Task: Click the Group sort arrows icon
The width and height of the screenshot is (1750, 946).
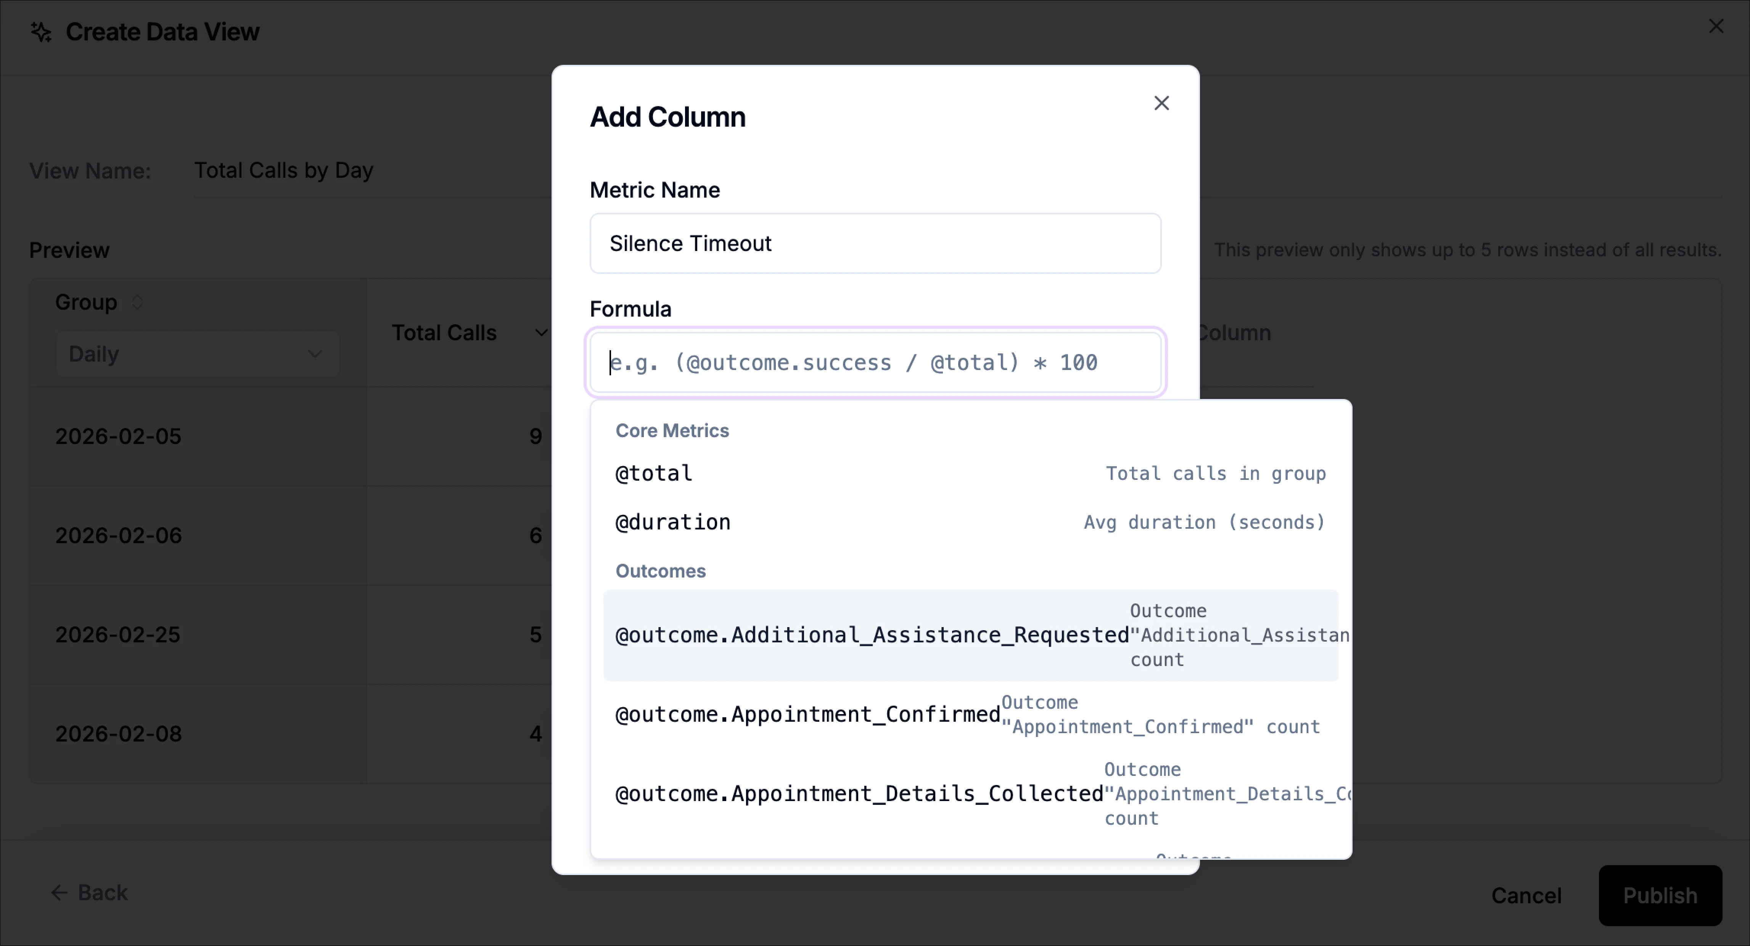Action: 137,302
